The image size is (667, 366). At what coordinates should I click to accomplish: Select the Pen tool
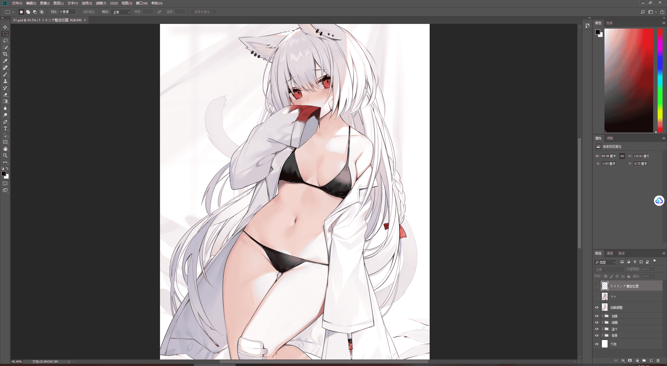point(5,122)
